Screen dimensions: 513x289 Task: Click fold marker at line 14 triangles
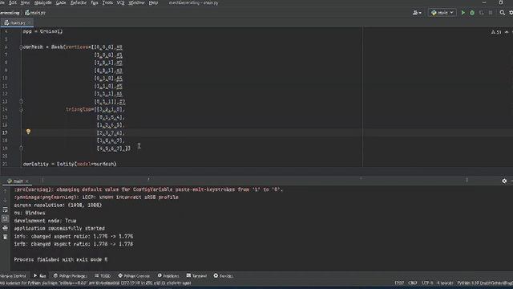coord(22,109)
